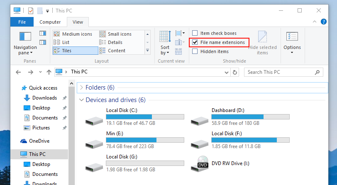Click the title bar This PC icon
Screen dimensions: 337x185
click(17, 10)
